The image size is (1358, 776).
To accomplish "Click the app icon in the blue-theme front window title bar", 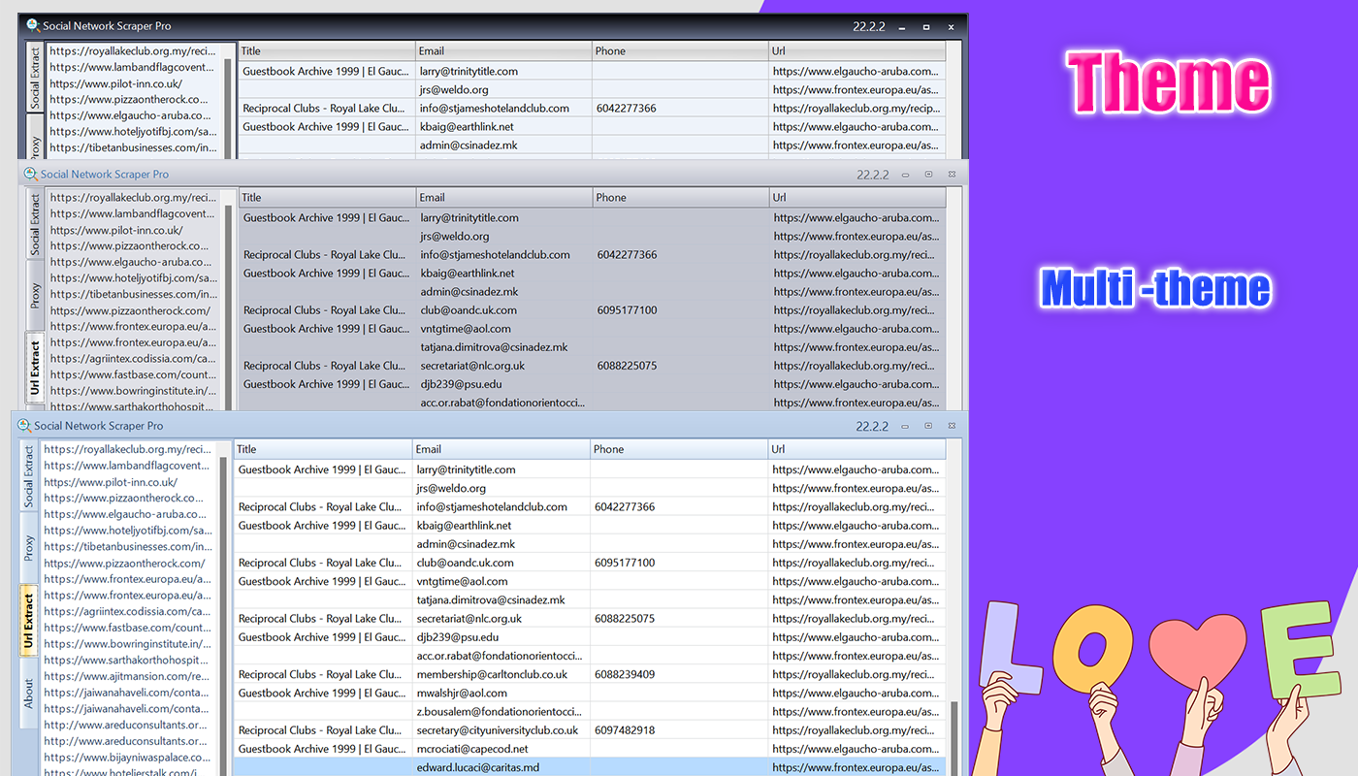I will (24, 426).
